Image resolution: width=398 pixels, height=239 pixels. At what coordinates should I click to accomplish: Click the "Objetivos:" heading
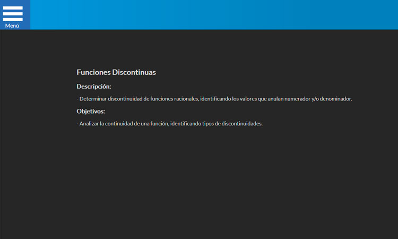(91, 111)
